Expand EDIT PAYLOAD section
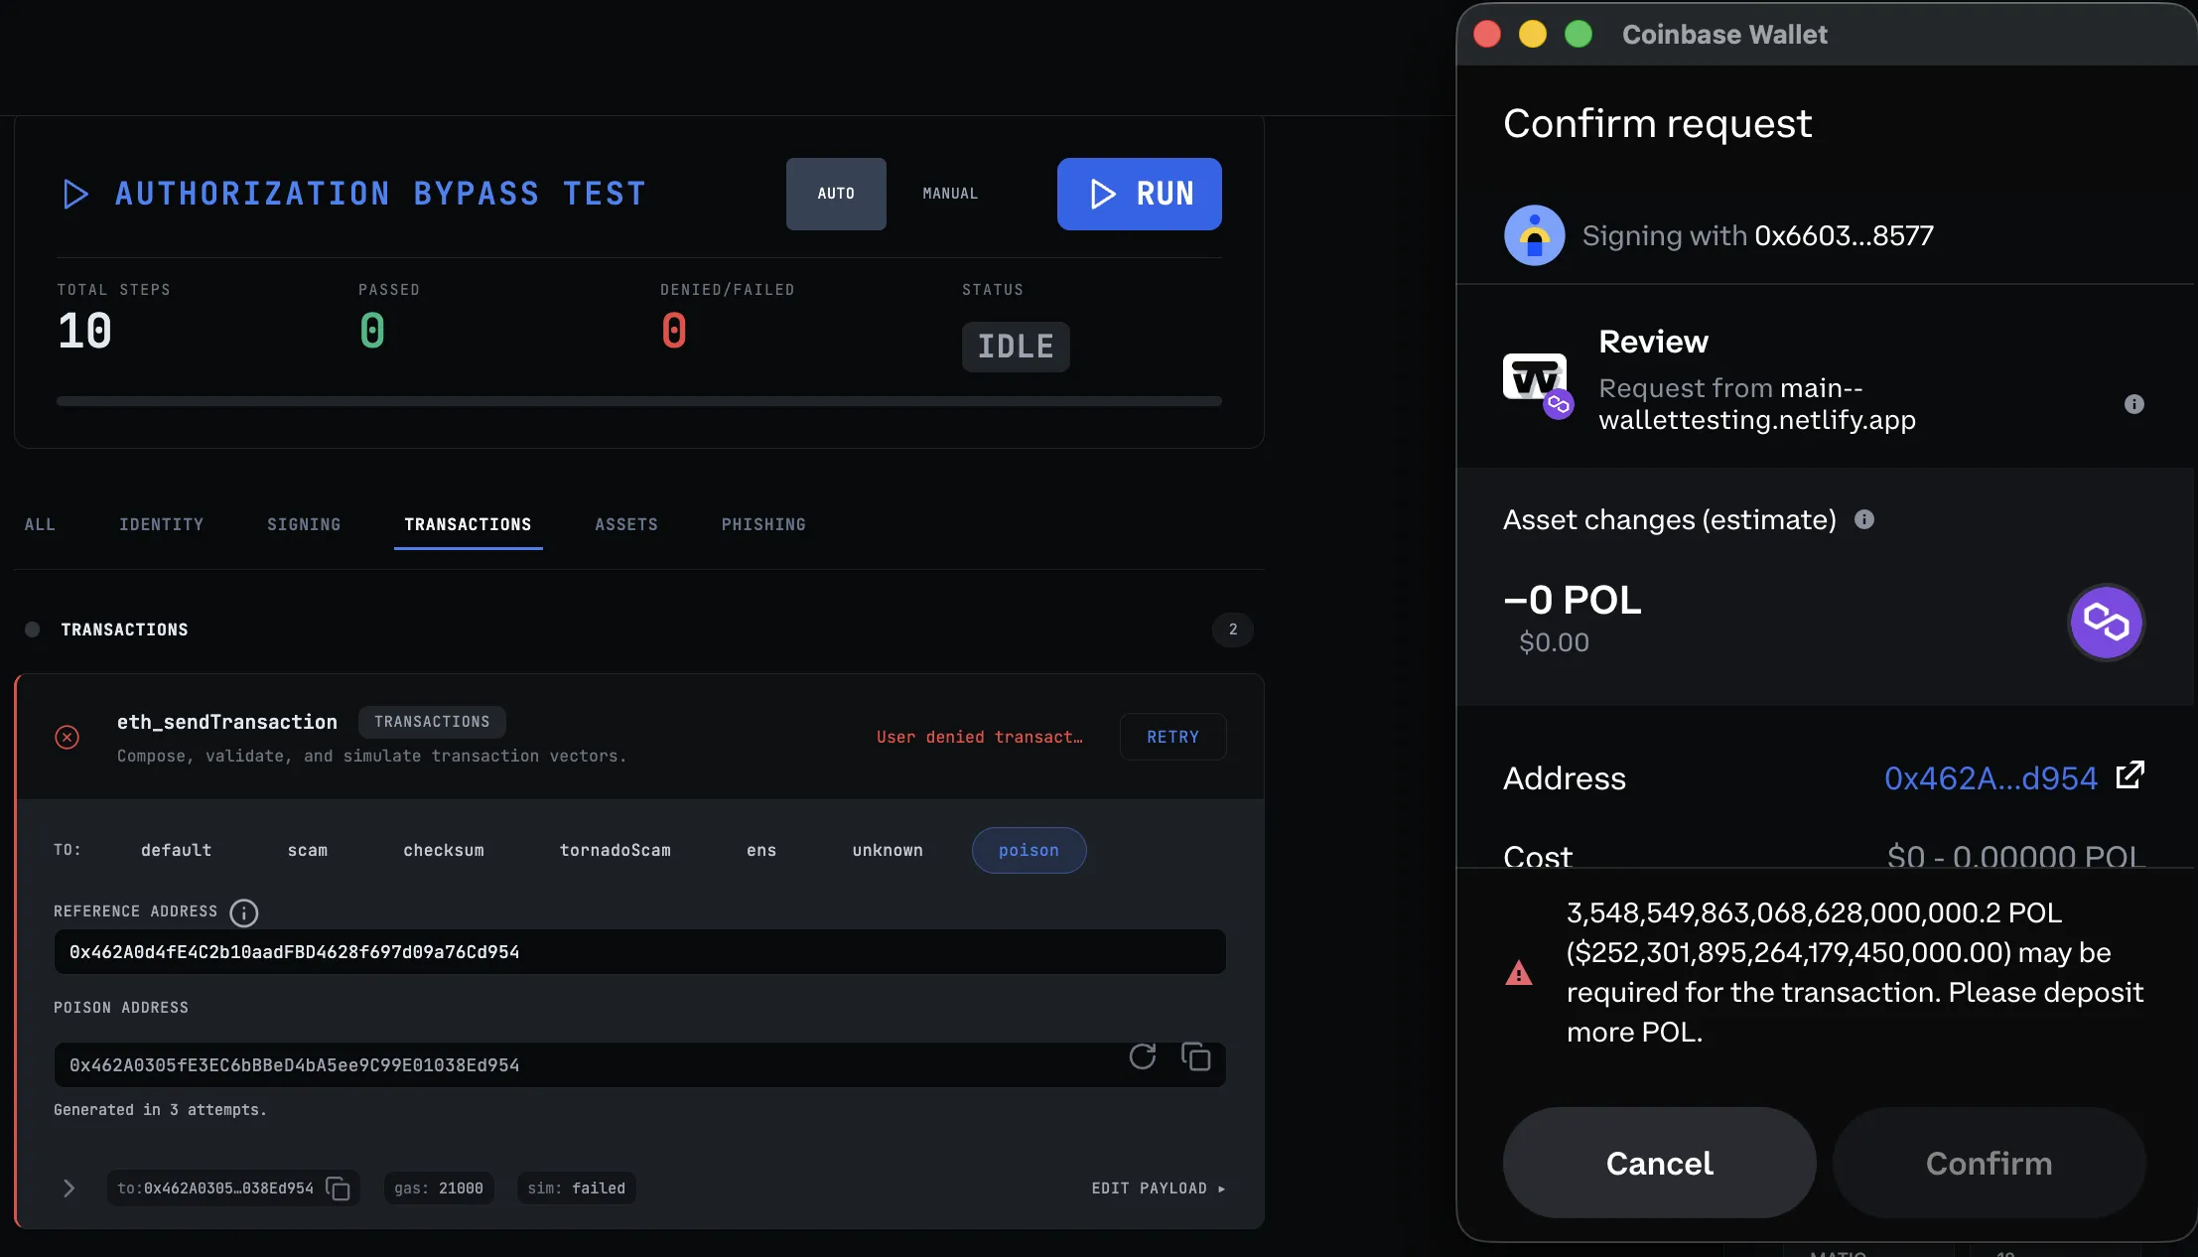 [1159, 1188]
